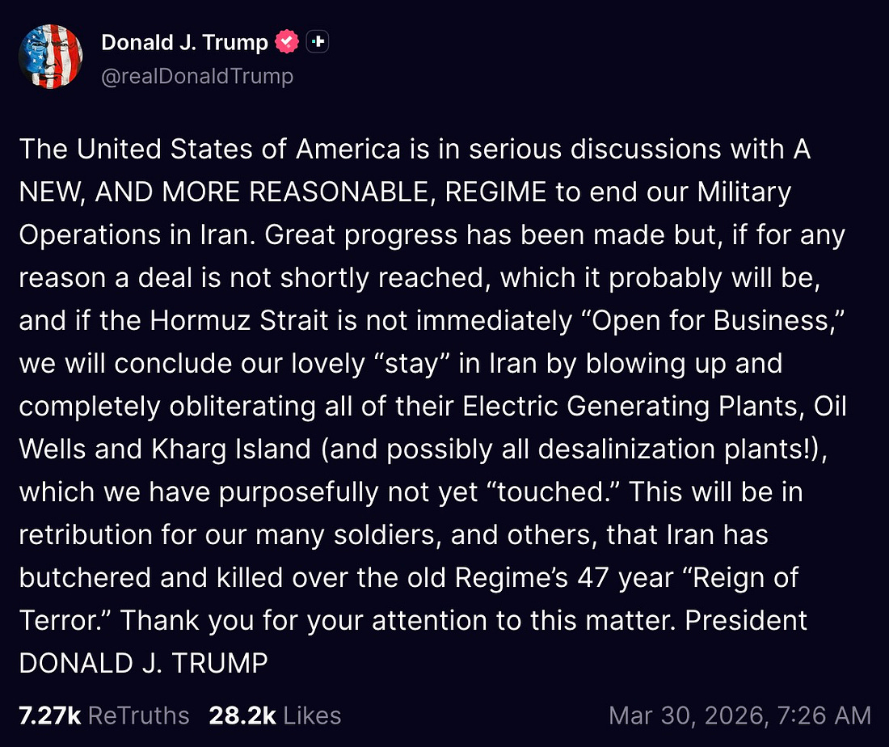The width and height of the screenshot is (889, 747).
Task: View the 28.2k Likes count
Action: pos(242,715)
